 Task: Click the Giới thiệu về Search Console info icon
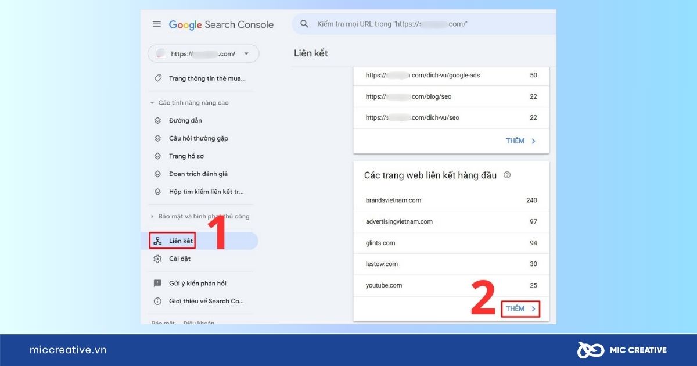coord(157,302)
